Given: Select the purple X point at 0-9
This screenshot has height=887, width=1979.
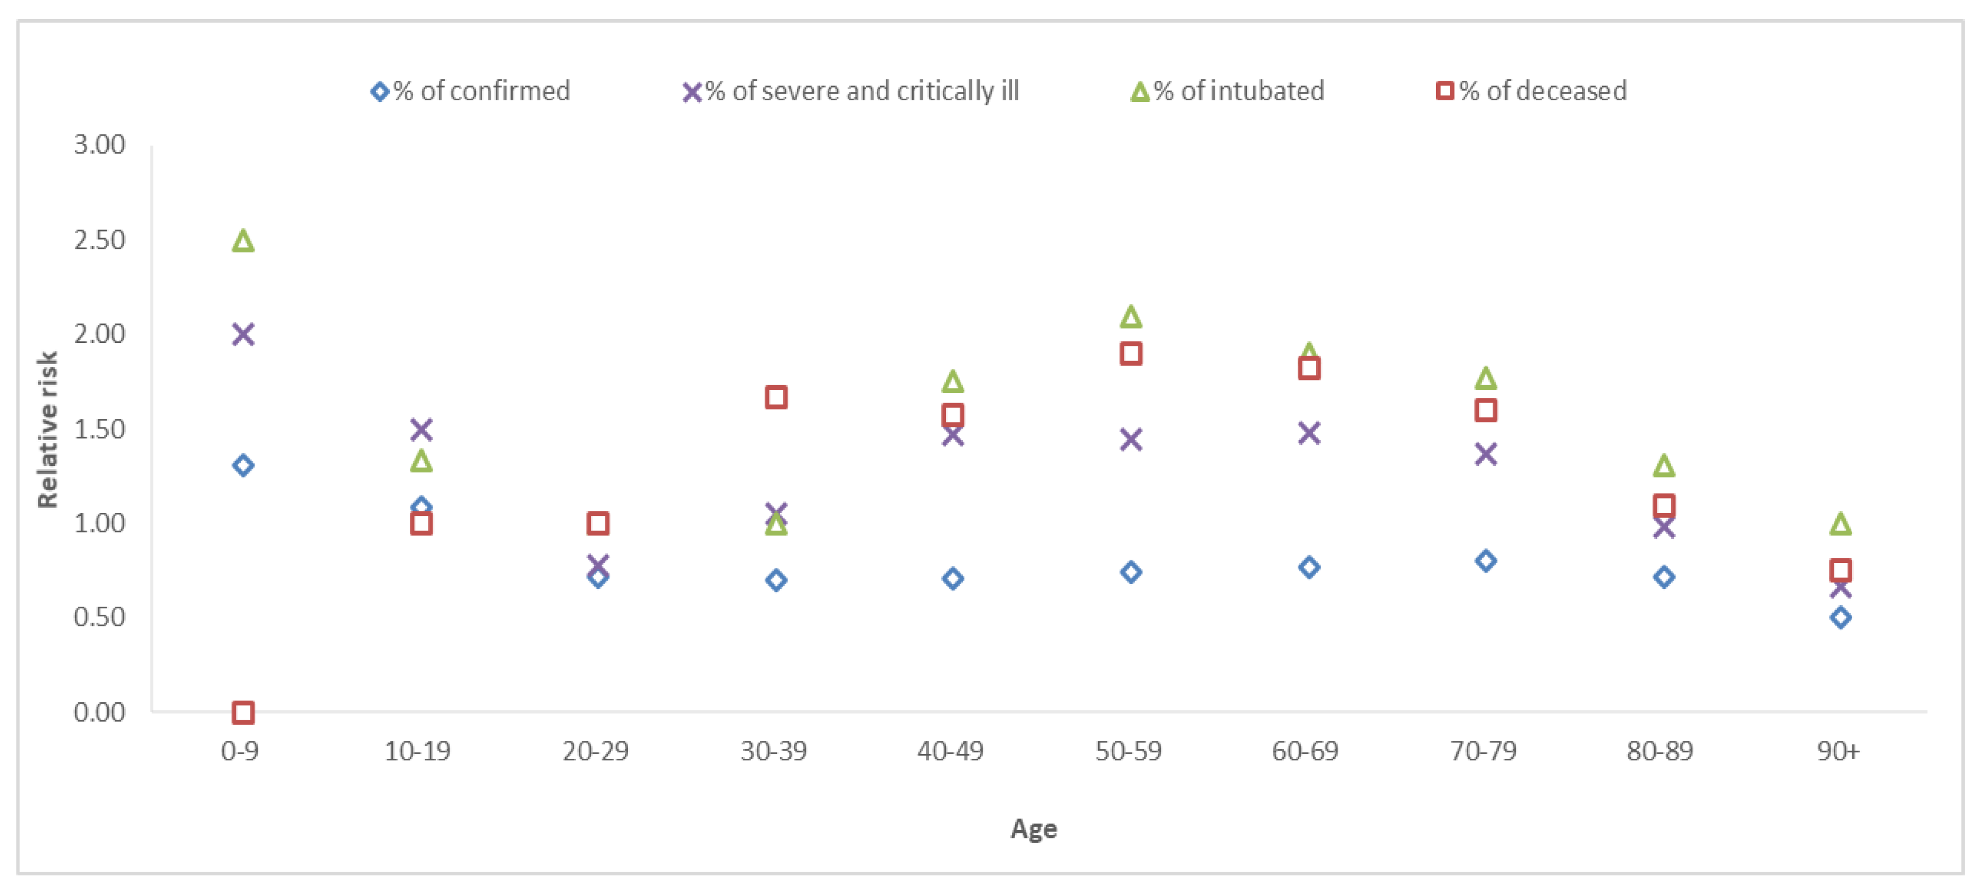Looking at the screenshot, I should click(x=243, y=335).
